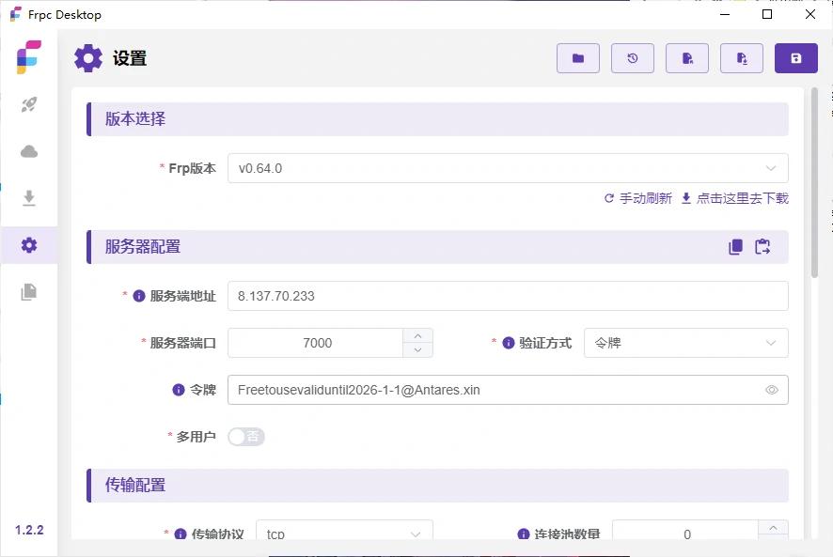Toggle the 多用户 switch
The width and height of the screenshot is (833, 557).
246,437
